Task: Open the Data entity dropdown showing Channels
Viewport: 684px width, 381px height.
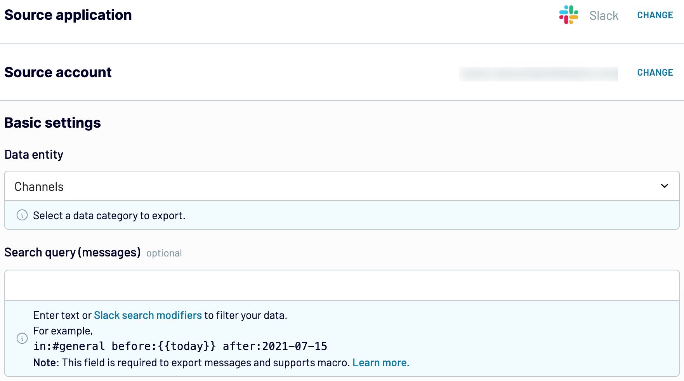Action: tap(342, 186)
